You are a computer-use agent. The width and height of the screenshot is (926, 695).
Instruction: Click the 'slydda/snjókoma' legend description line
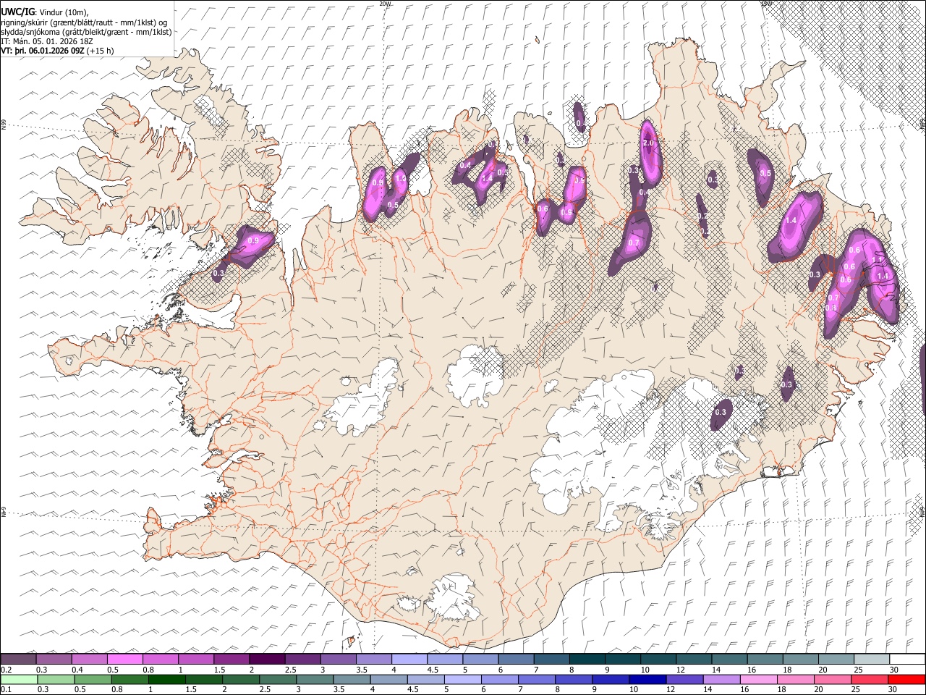[86, 32]
